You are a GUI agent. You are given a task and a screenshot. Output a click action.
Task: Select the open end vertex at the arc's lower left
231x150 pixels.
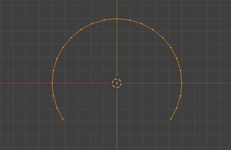pyautogui.click(x=63, y=119)
